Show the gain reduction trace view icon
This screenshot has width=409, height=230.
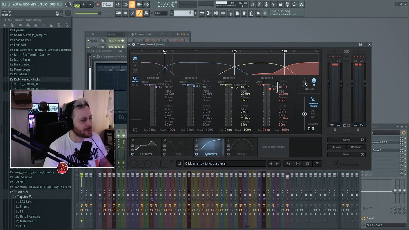(x=135, y=64)
